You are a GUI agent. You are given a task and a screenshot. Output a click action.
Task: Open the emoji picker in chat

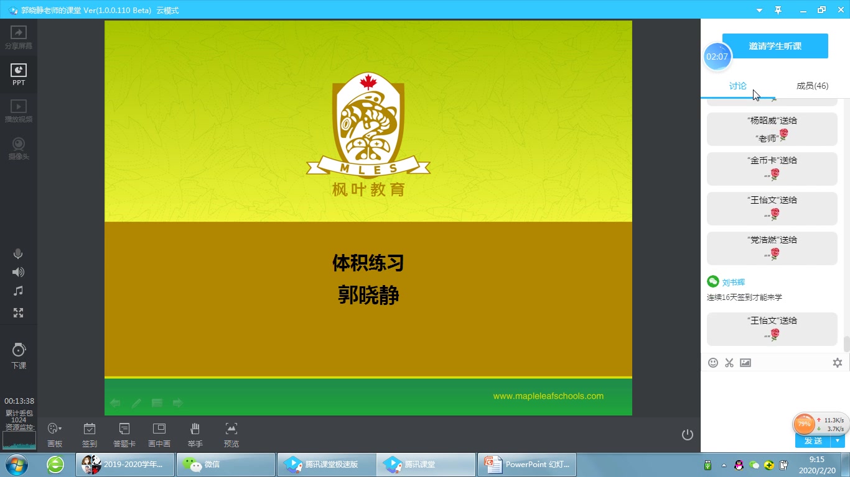click(x=713, y=363)
